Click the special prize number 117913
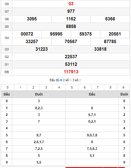The height and width of the screenshot is (168, 131). [71, 72]
